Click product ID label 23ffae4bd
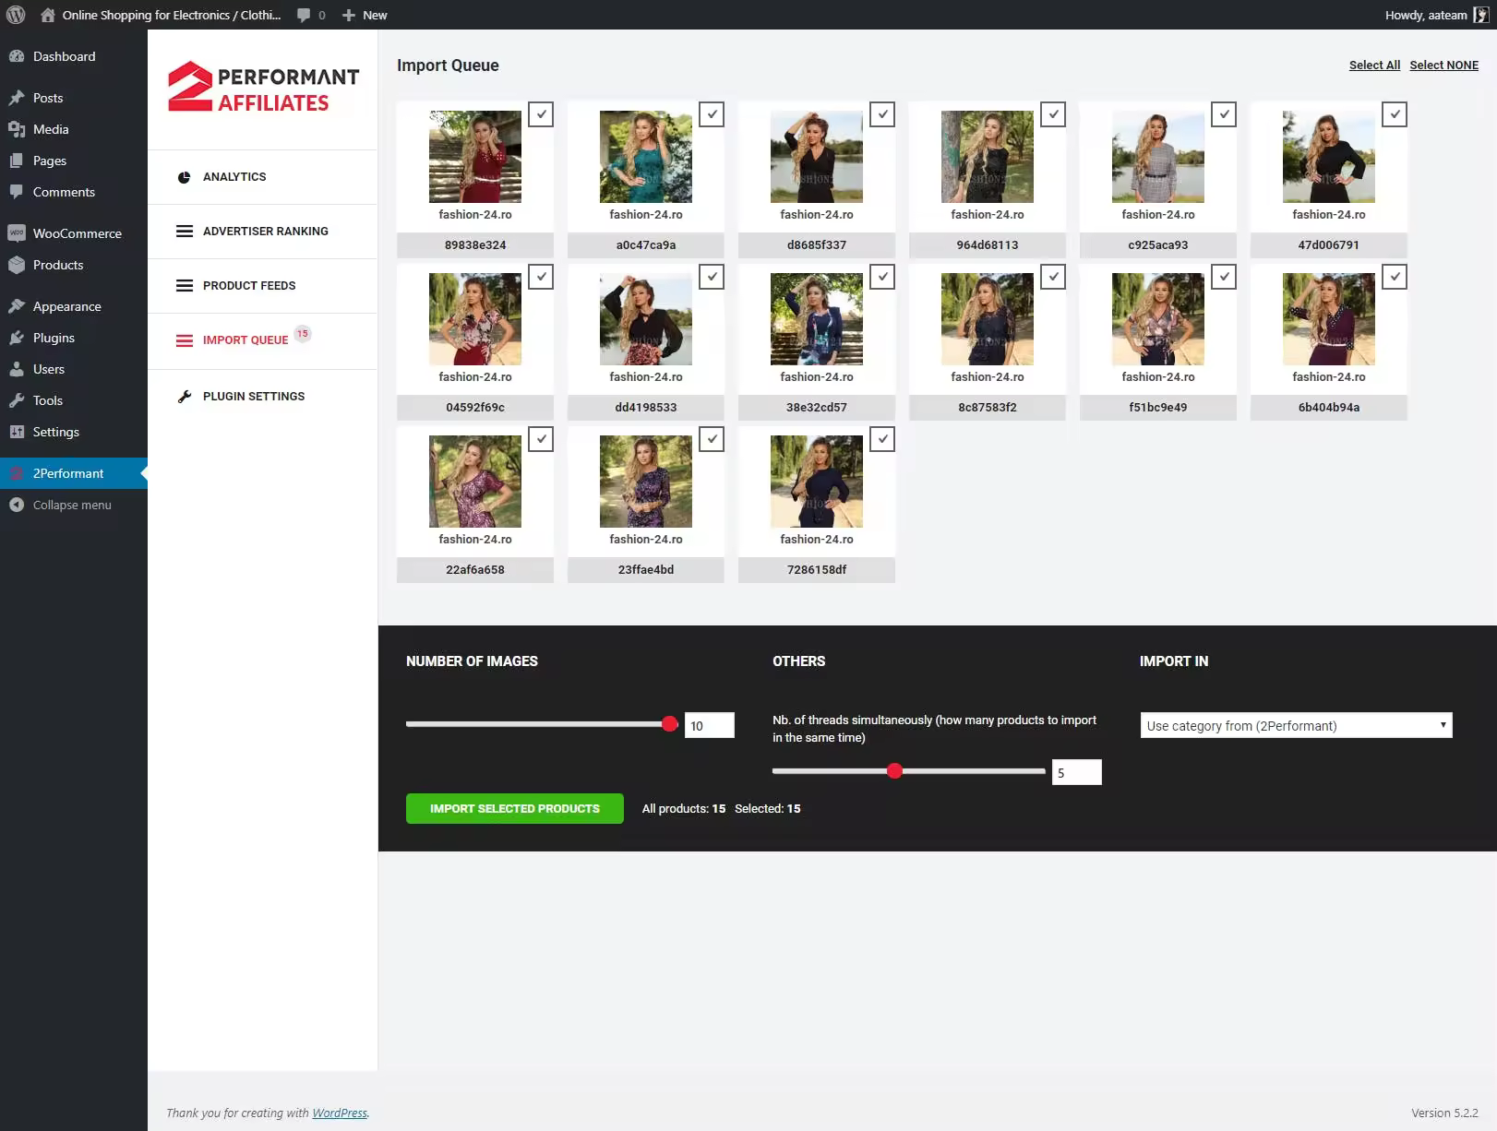The width and height of the screenshot is (1497, 1131). (x=646, y=569)
